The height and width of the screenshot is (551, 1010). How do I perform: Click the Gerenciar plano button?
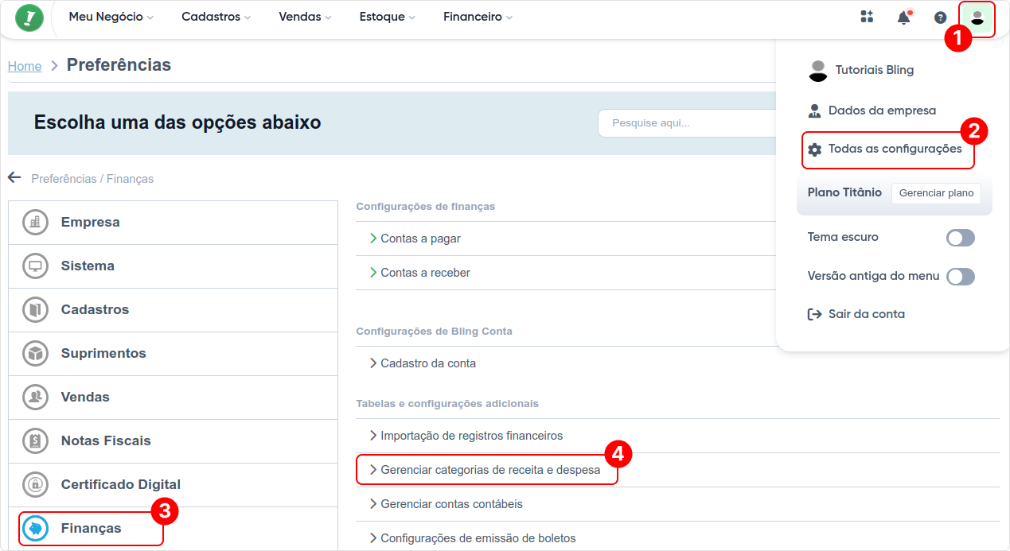pyautogui.click(x=936, y=193)
